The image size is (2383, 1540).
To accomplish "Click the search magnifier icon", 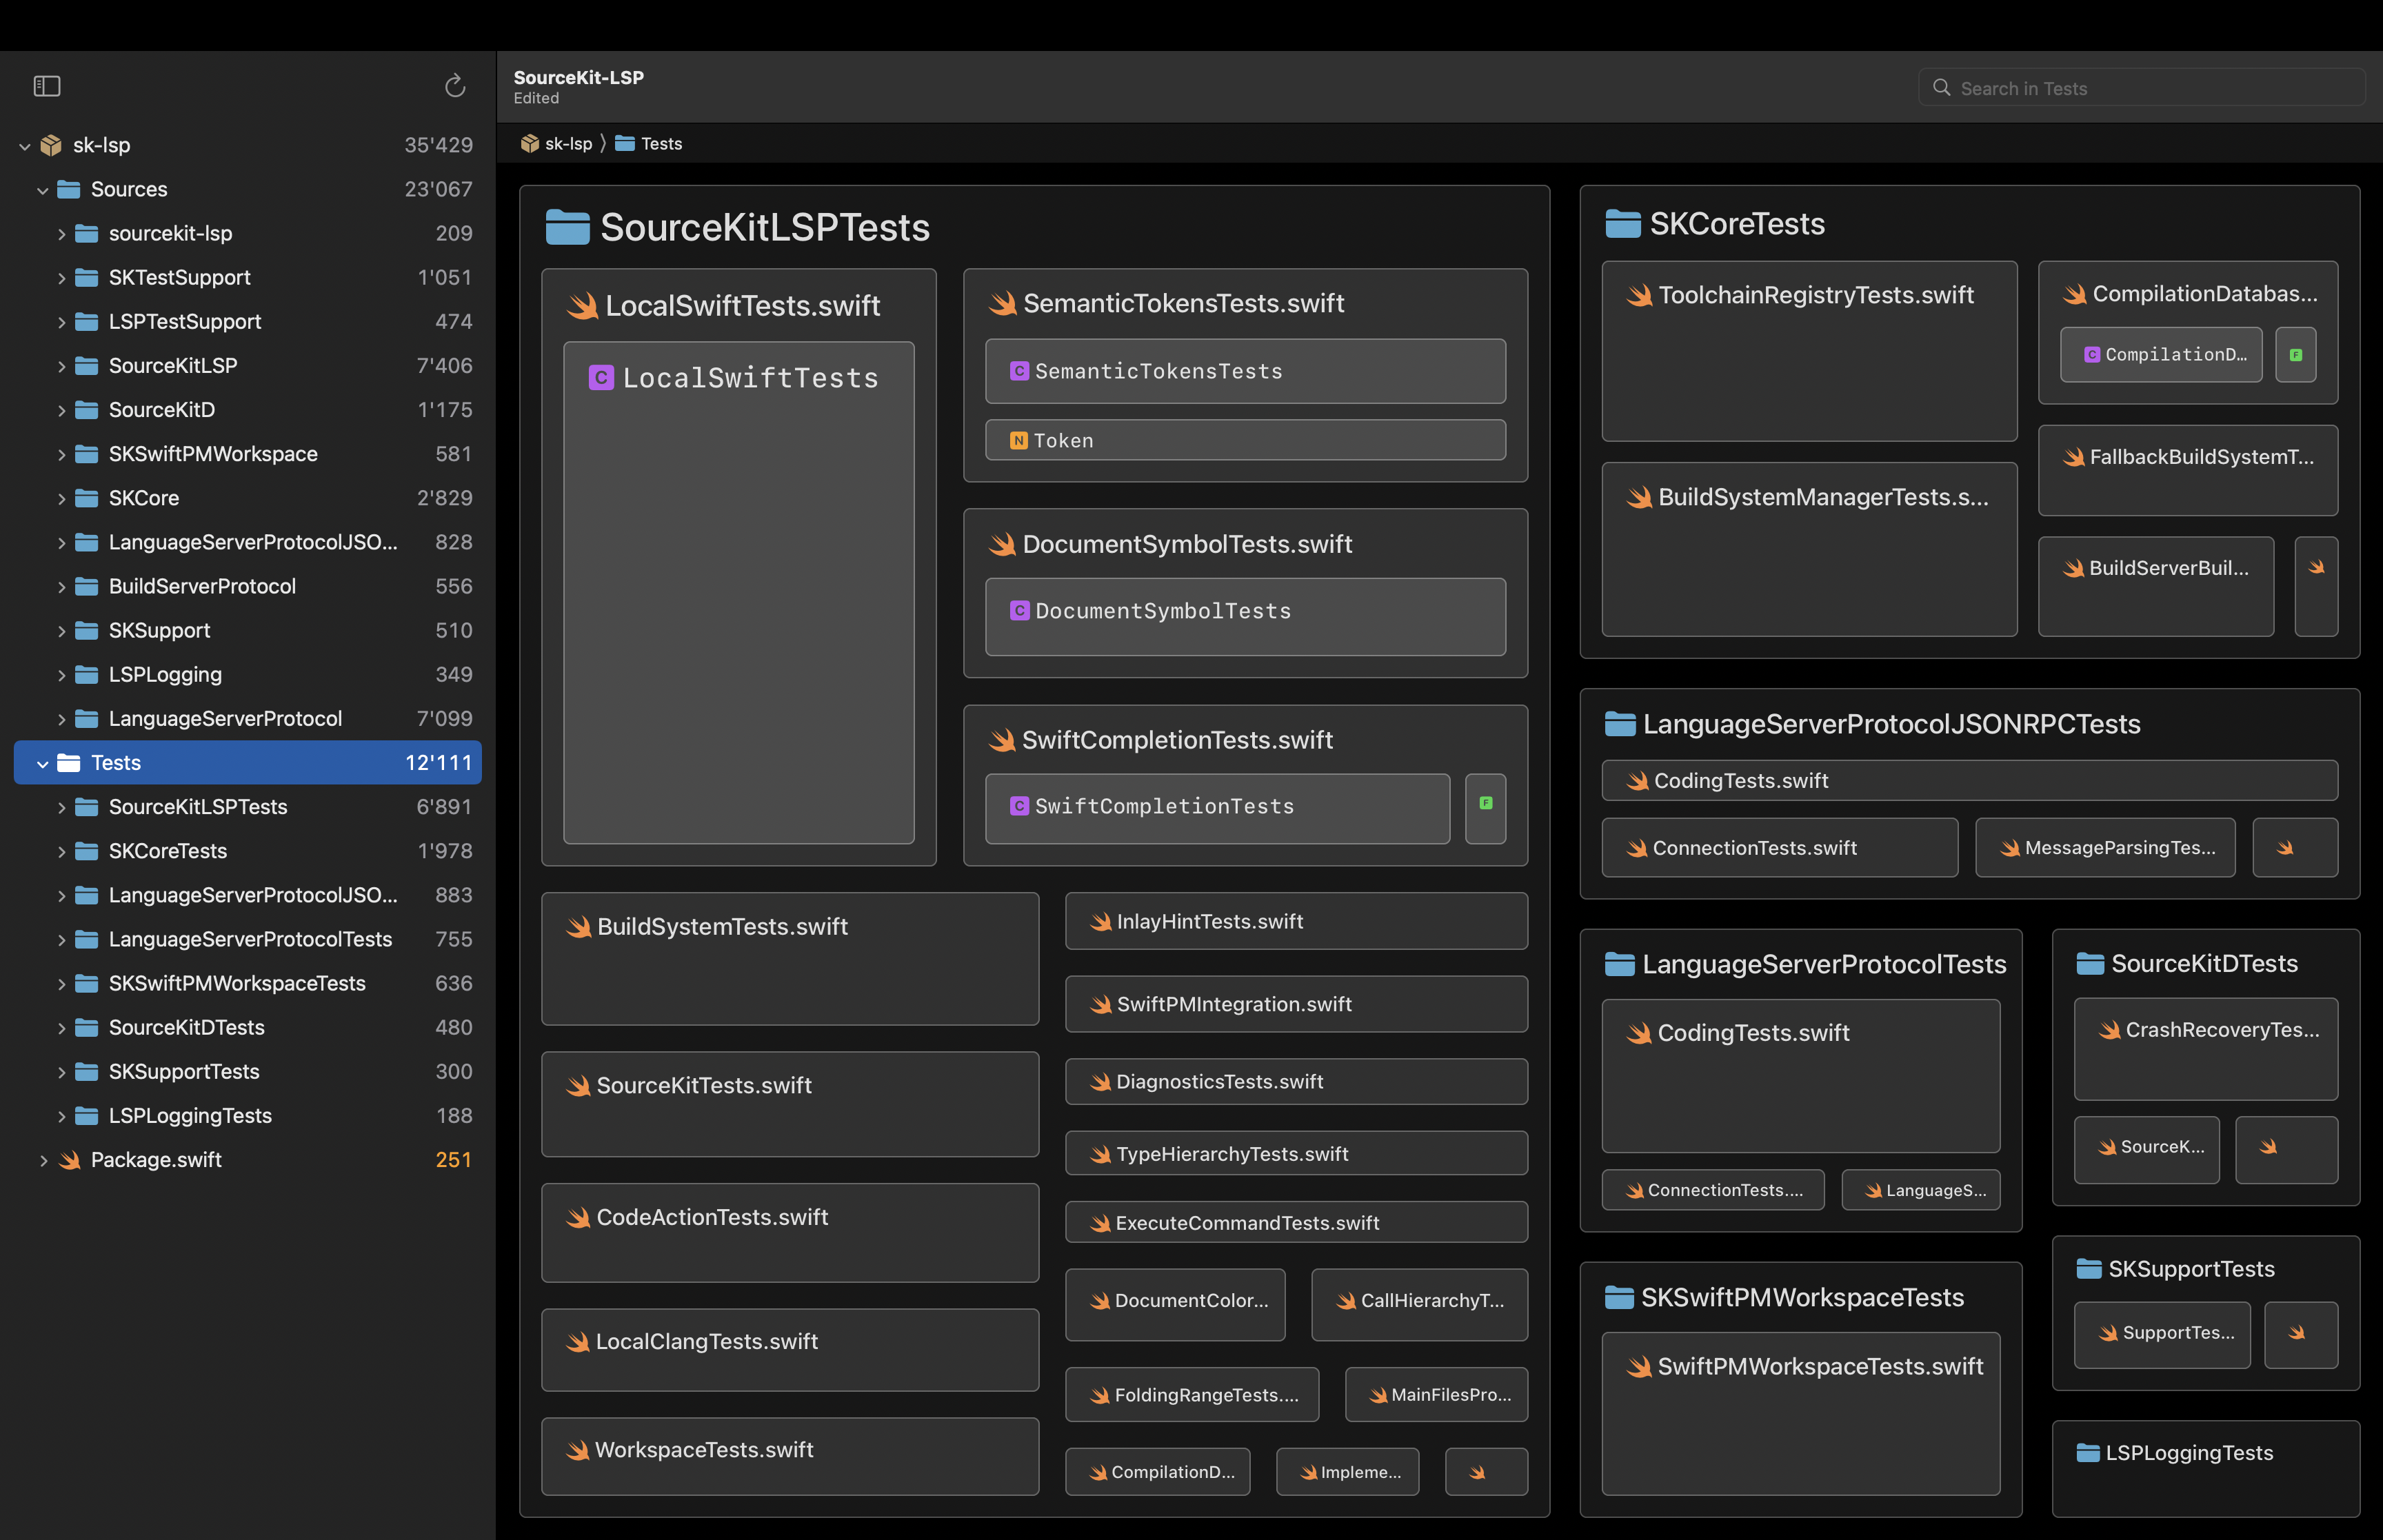I will pyautogui.click(x=1941, y=88).
